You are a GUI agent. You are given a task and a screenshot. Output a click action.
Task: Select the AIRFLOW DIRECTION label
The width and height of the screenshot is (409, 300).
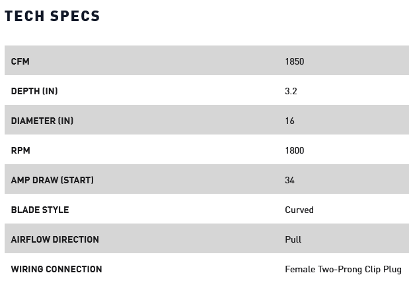pyautogui.click(x=55, y=239)
